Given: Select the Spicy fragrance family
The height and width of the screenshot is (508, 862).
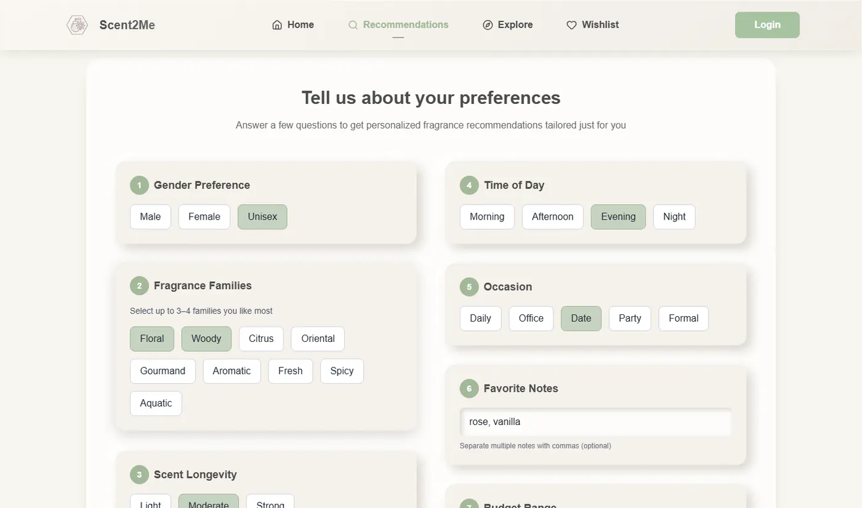Looking at the screenshot, I should (342, 371).
